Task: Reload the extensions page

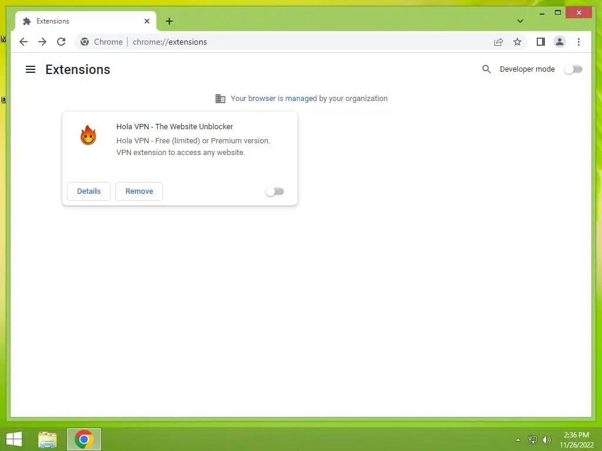Action: (61, 42)
